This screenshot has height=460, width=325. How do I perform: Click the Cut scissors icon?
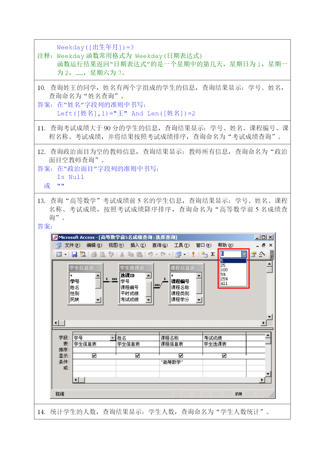122,254
